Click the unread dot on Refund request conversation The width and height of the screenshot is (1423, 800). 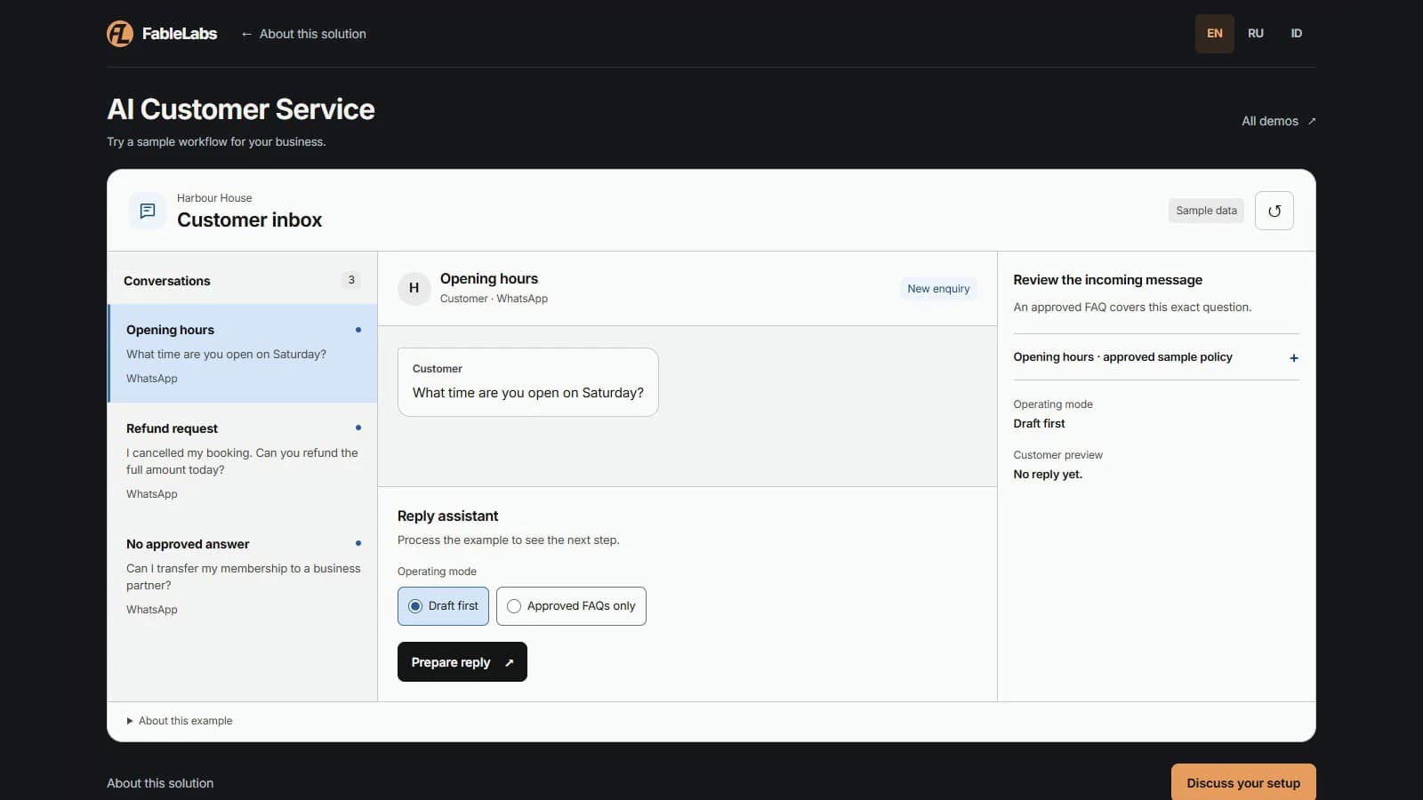(x=358, y=428)
